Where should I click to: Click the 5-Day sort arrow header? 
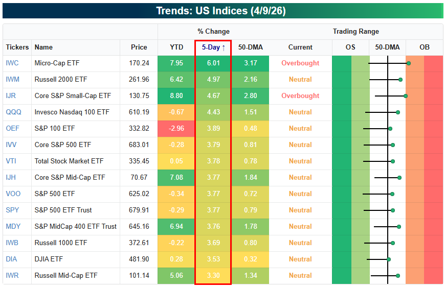pos(213,47)
